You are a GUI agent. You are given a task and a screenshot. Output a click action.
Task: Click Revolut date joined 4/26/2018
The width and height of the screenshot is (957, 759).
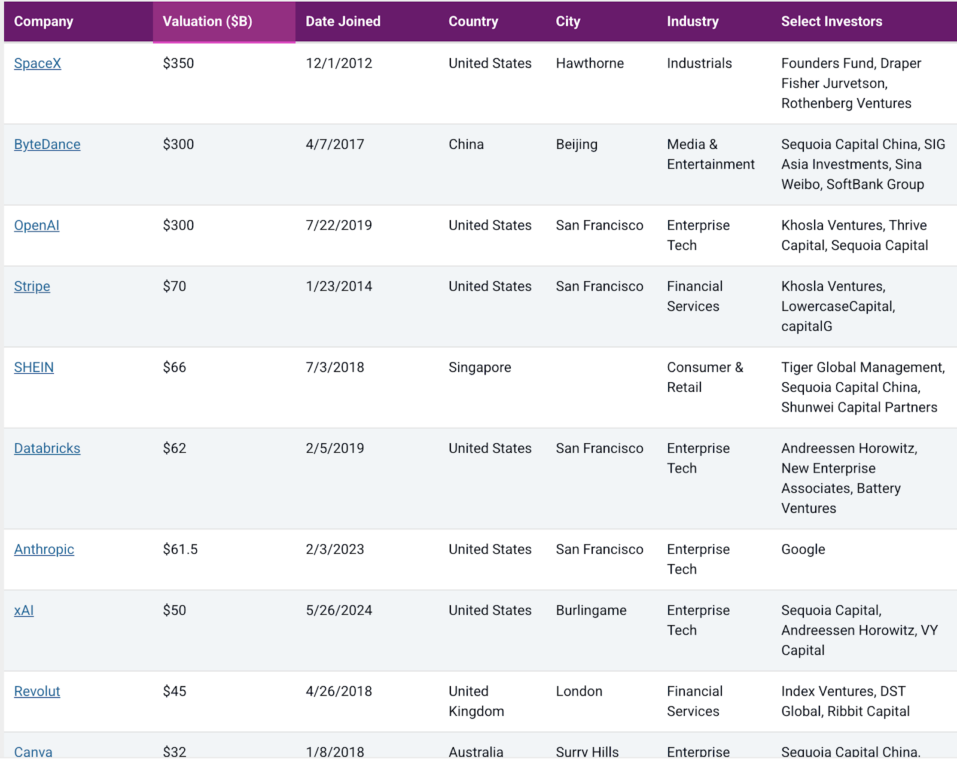click(x=339, y=691)
